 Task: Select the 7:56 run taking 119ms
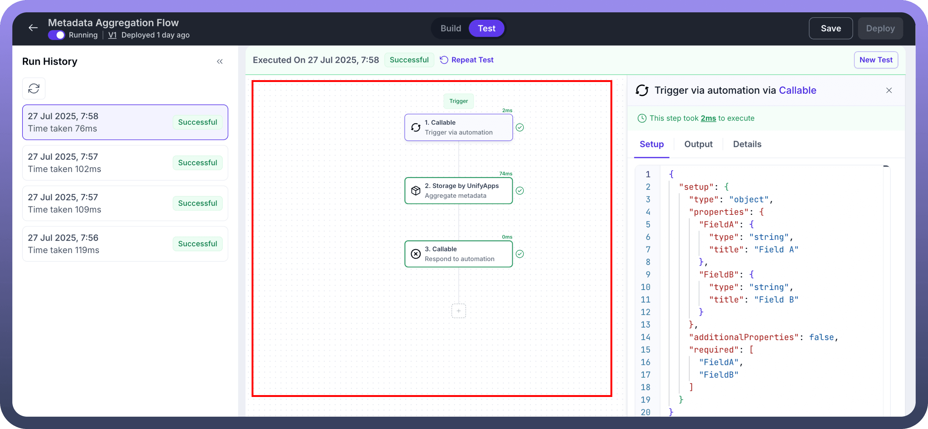125,244
